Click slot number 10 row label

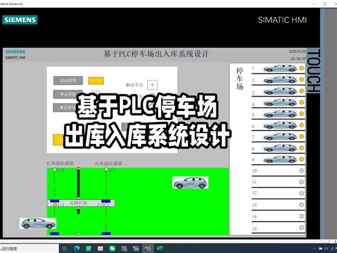coord(255,171)
